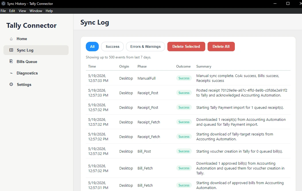302x191 pixels.
Task: Click the Success badge in the Bill_Post row
Action: pos(184,151)
